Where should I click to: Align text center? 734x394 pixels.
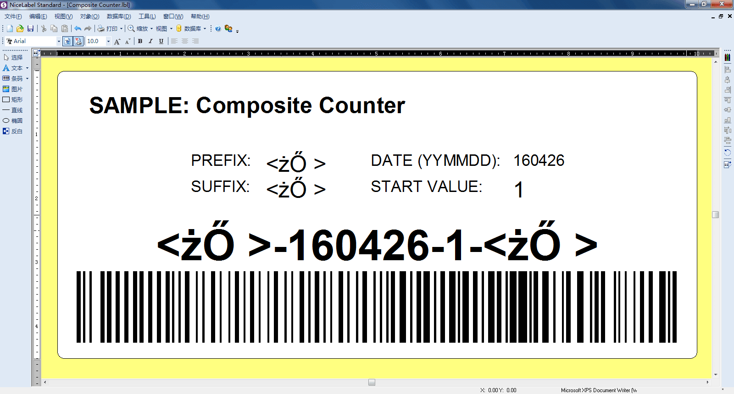[x=185, y=41]
